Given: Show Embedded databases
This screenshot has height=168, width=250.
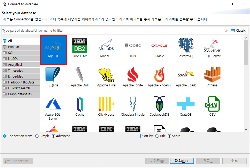Looking at the screenshot, I should 21,76.
